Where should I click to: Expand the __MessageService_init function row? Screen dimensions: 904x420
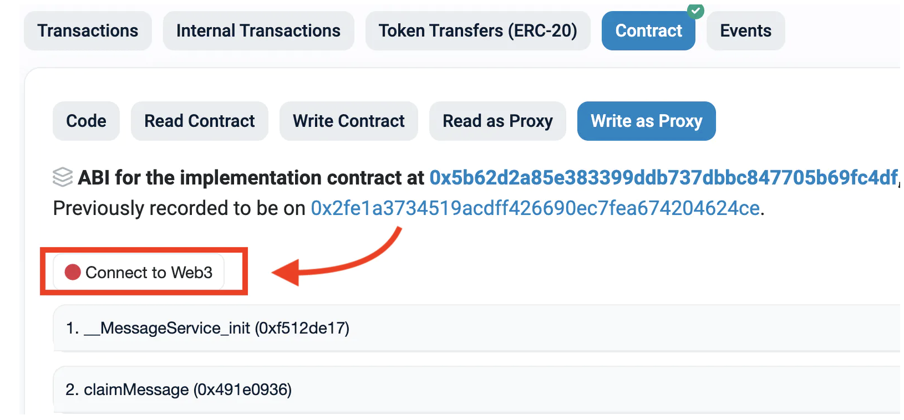[207, 328]
